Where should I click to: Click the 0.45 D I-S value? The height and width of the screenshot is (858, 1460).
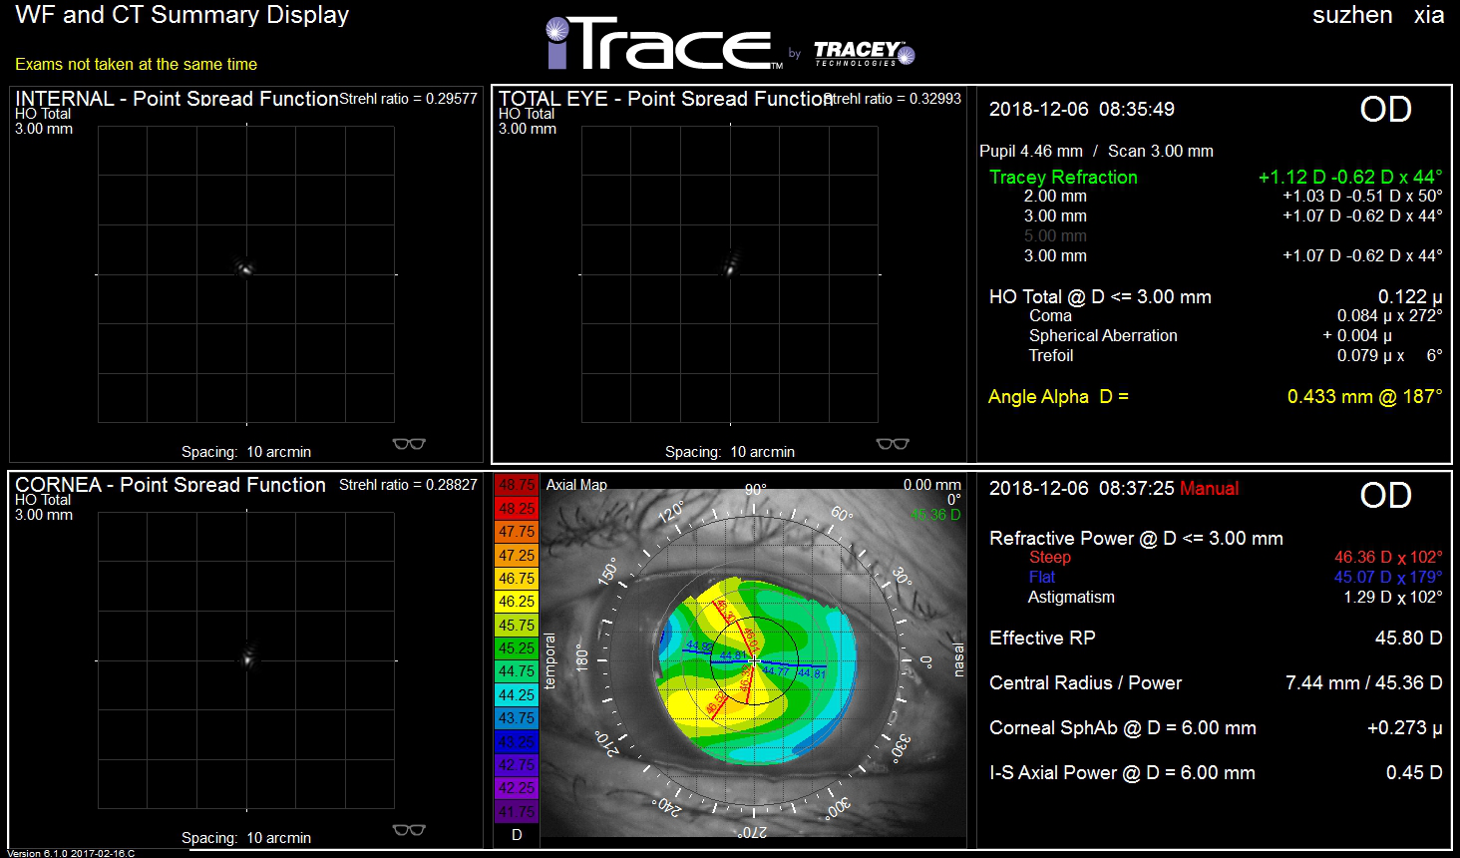1414,772
